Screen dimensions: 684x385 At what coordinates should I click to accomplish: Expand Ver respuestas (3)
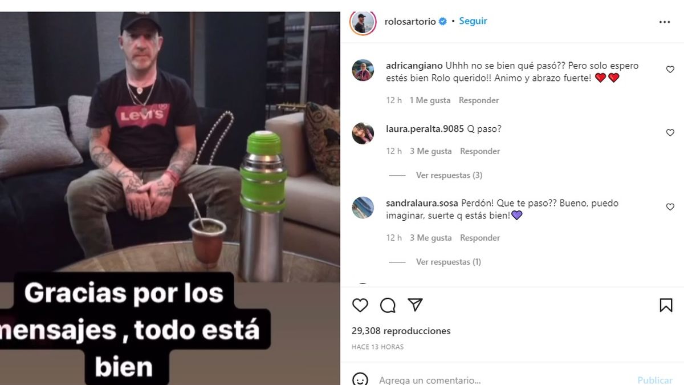(449, 175)
